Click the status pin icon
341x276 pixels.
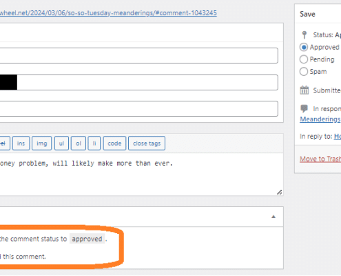304,35
